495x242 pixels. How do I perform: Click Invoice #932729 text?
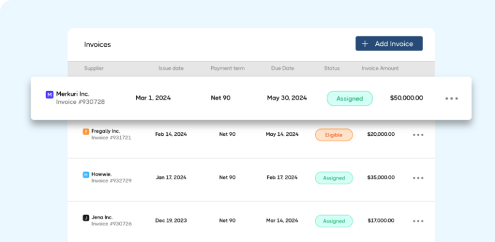[x=112, y=181]
